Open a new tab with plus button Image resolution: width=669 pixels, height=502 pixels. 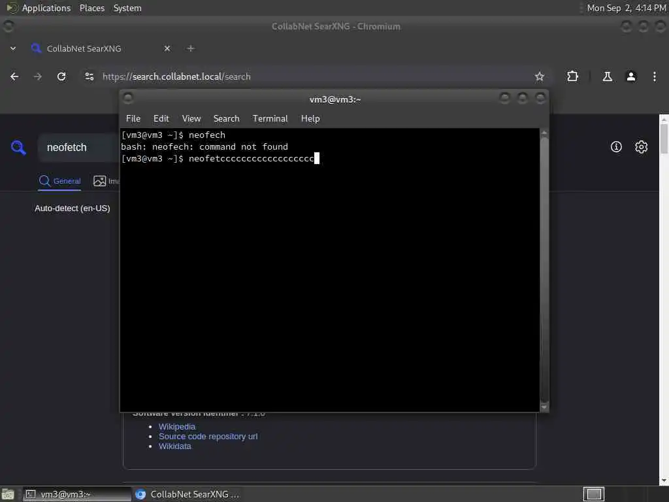191,48
